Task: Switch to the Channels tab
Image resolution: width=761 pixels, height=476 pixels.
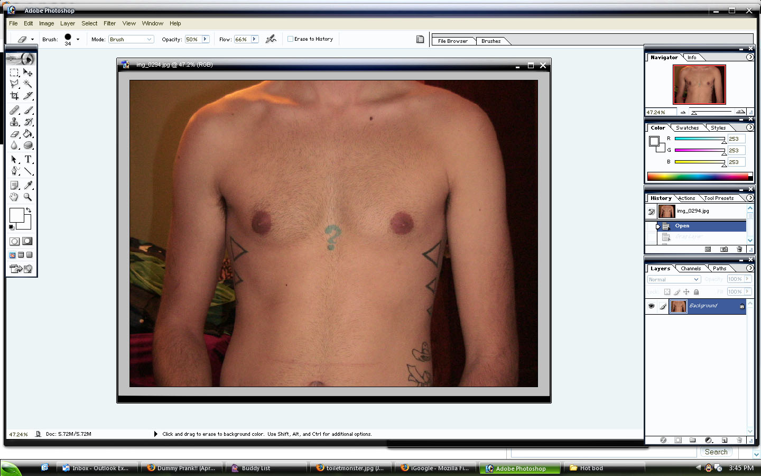Action: click(691, 268)
